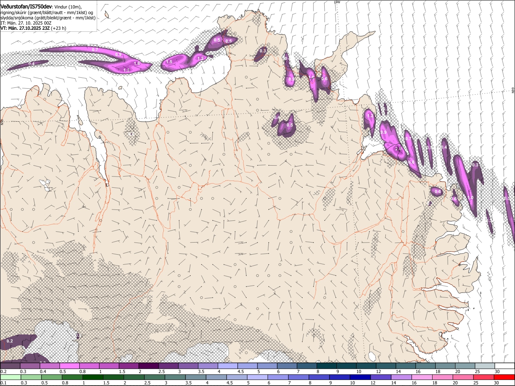Pick the purple swatch labeled 14 in lower scale
The height and width of the screenshot is (386, 515).
(x=401, y=377)
